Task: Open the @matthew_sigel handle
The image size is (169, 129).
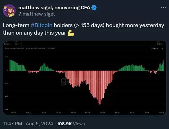Action: 37,13
